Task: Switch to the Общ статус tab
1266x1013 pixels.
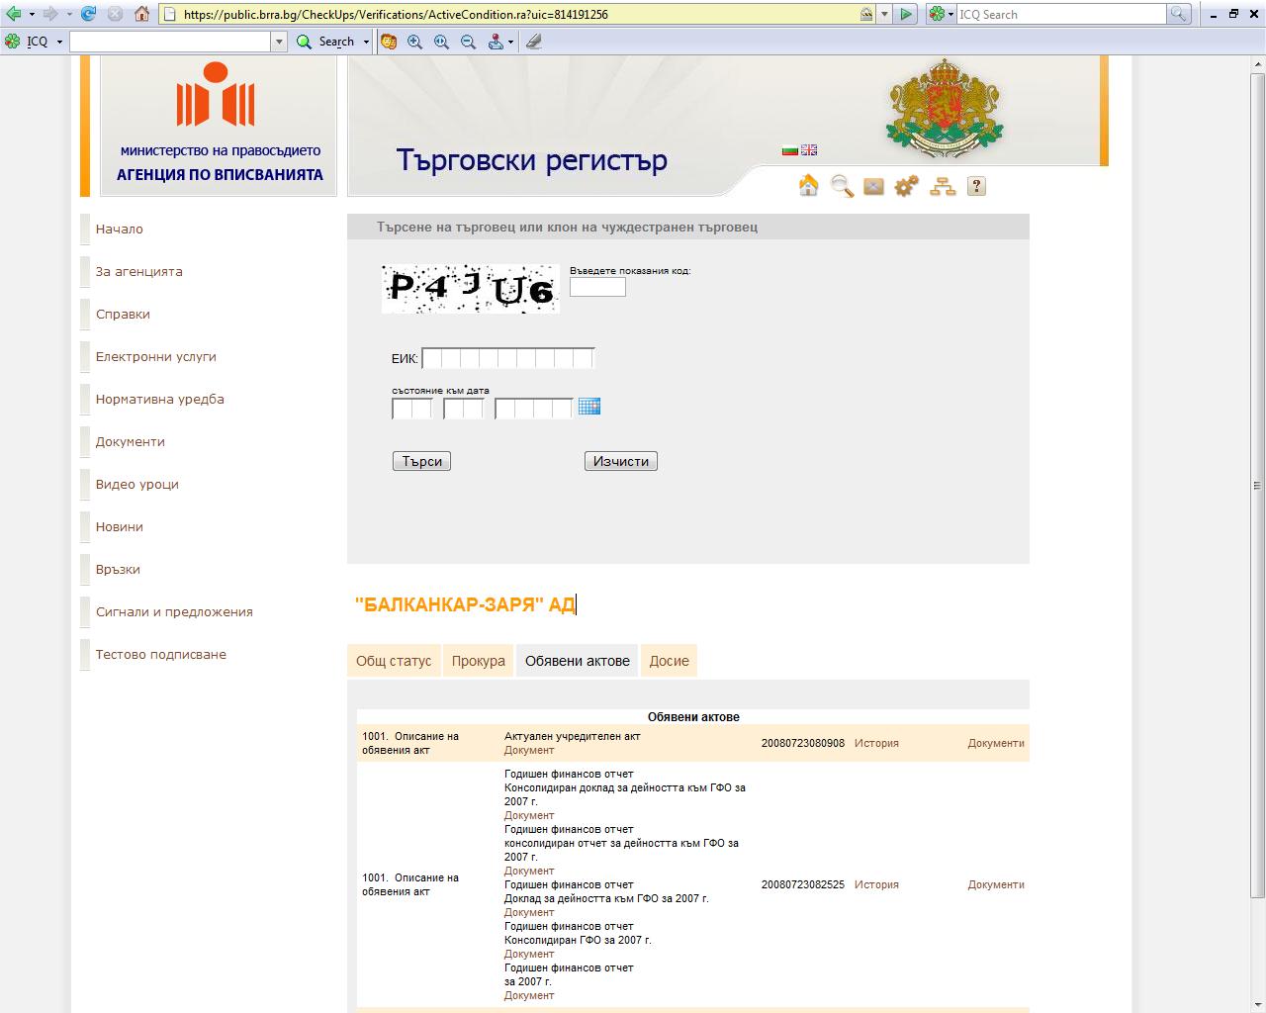Action: 394,661
